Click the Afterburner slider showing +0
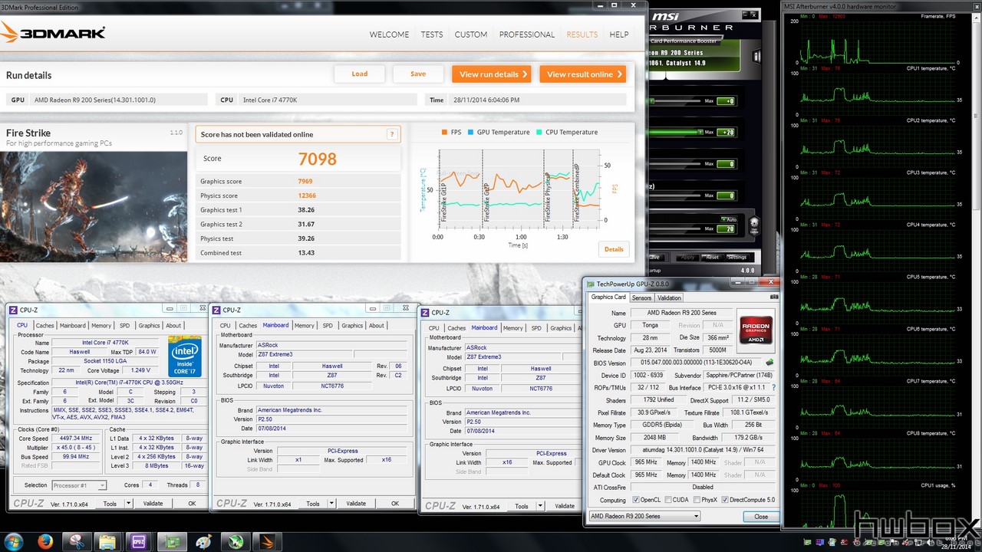The height and width of the screenshot is (552, 982). [x=675, y=100]
